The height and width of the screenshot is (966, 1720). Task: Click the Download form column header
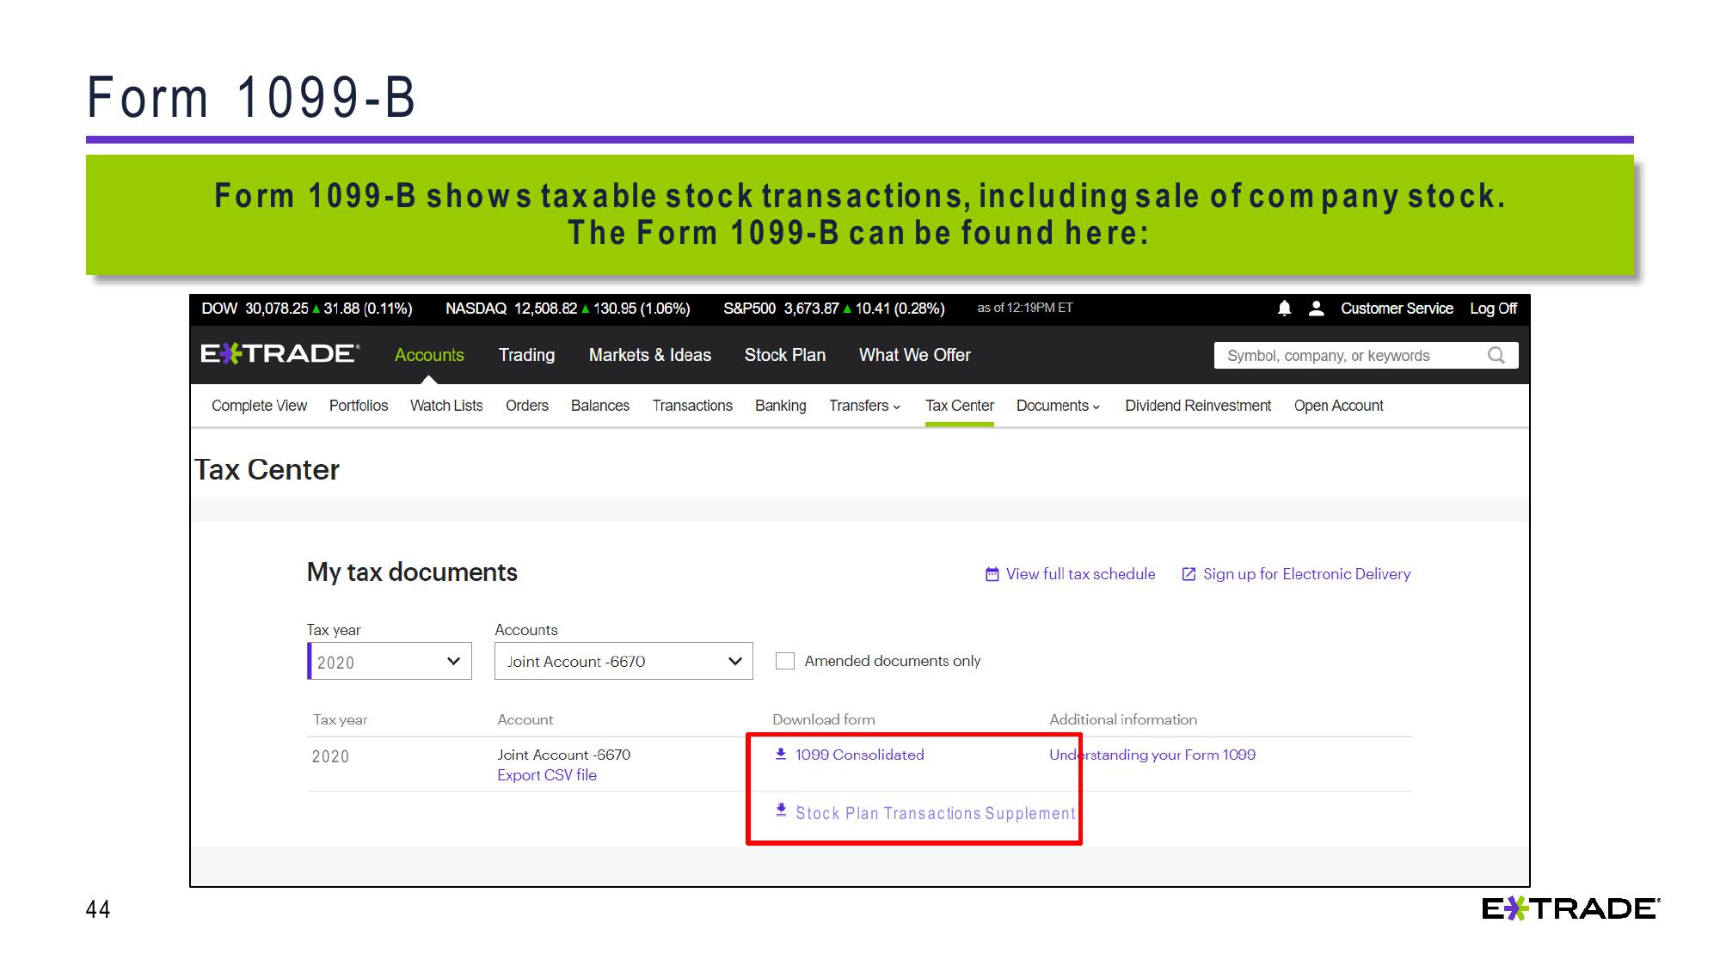824,719
